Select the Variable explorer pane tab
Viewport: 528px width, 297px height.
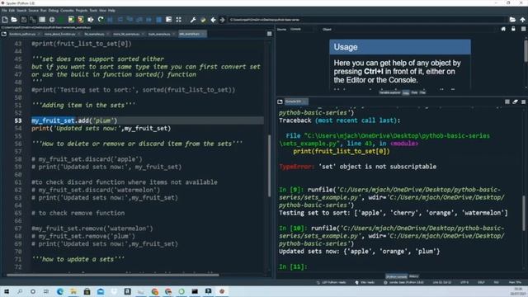(389, 92)
